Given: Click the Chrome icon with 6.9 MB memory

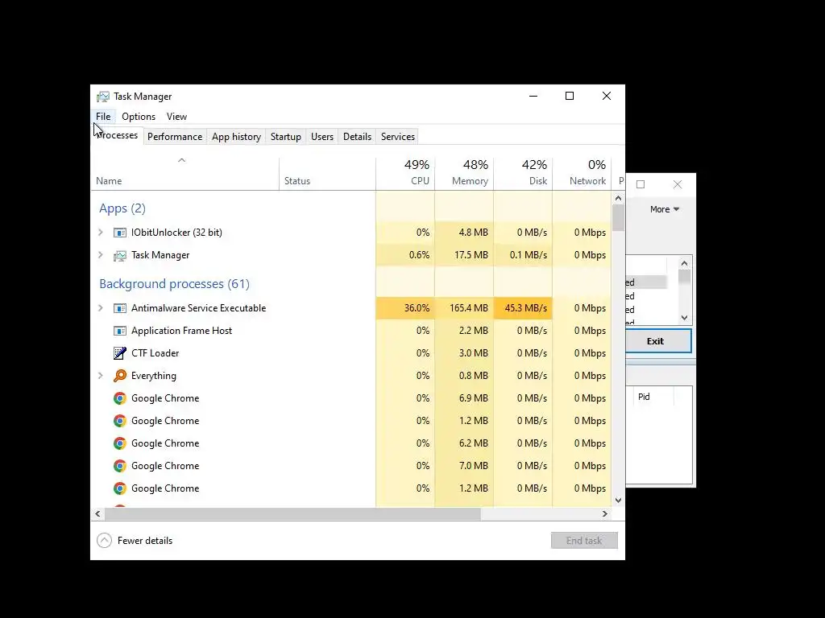Looking at the screenshot, I should coord(120,398).
